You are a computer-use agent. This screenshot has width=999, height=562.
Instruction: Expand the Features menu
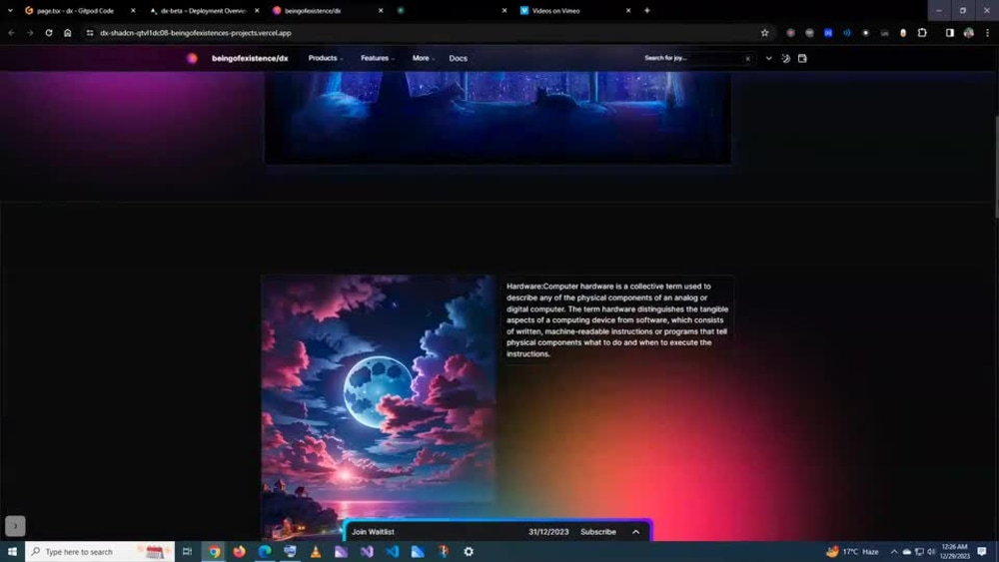(378, 58)
